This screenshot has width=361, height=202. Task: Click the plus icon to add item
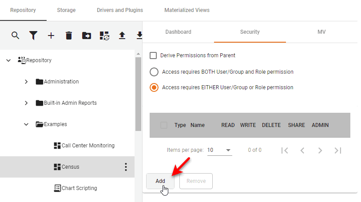pyautogui.click(x=51, y=36)
